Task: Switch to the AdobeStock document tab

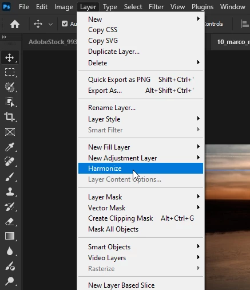Action: pos(50,42)
